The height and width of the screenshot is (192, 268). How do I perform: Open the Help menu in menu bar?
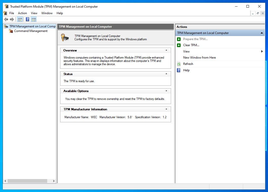coord(60,13)
